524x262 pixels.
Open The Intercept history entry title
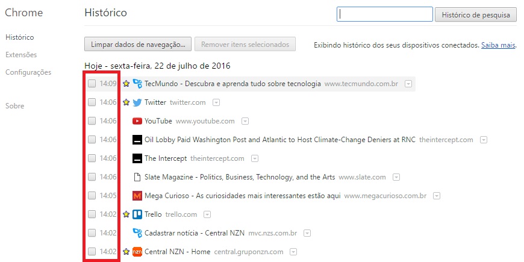coord(166,158)
